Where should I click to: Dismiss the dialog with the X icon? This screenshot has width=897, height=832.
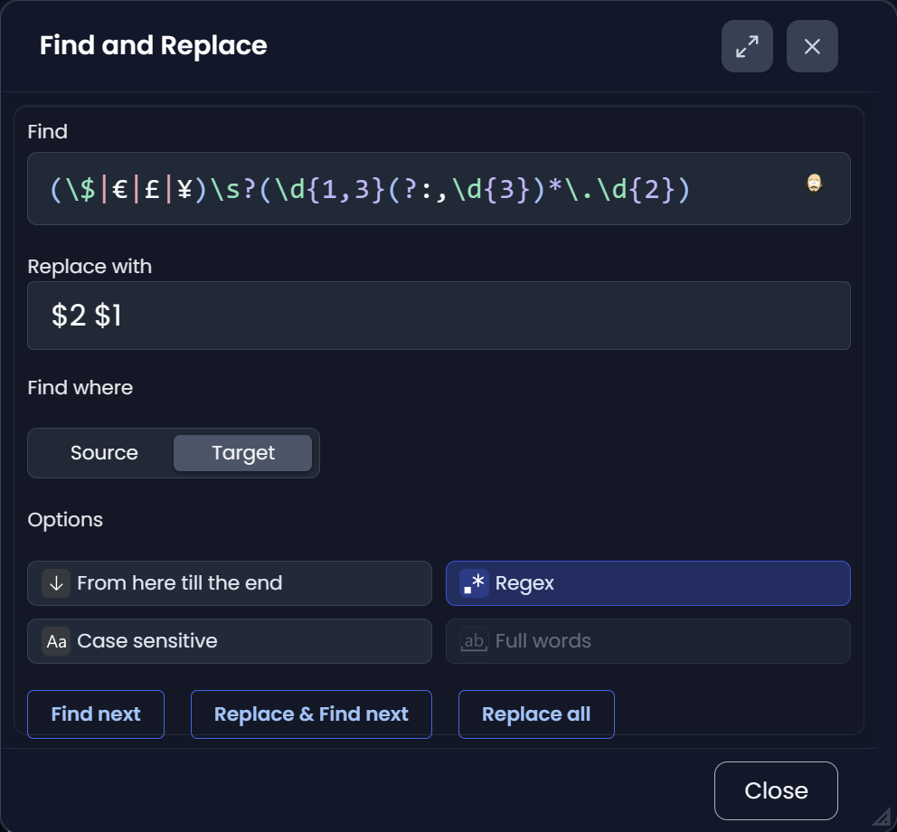[812, 46]
